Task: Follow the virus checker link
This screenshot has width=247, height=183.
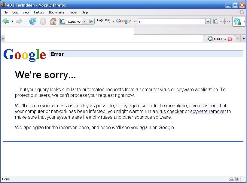Action: (x=170, y=111)
